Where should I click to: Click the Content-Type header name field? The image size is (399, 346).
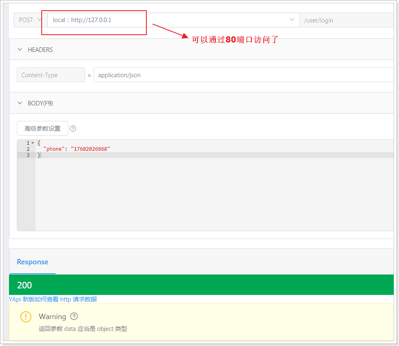tap(51, 75)
